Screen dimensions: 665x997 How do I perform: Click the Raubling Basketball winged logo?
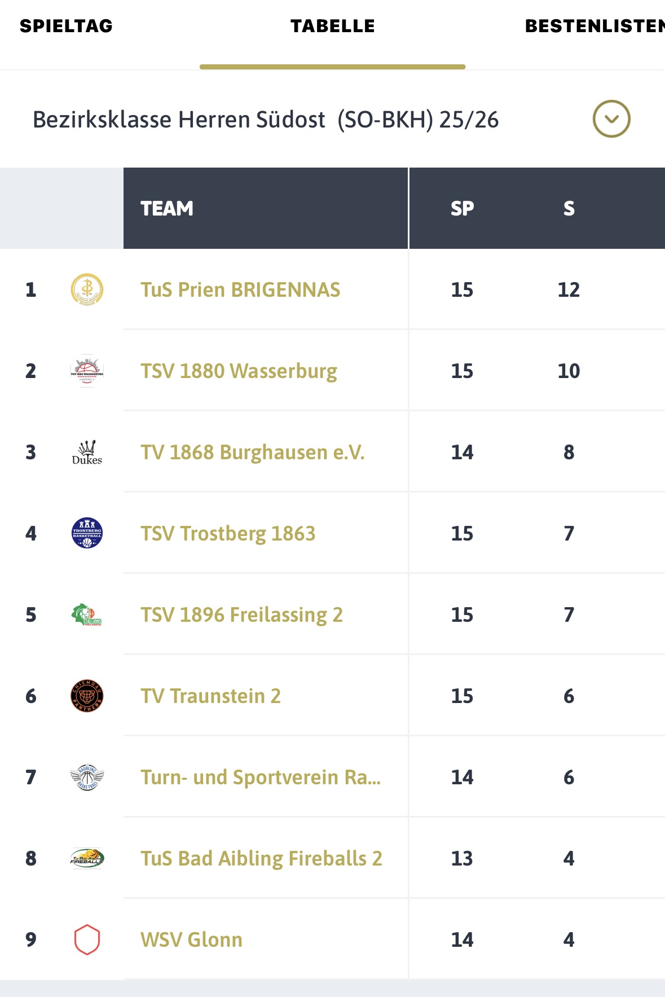pos(87,777)
